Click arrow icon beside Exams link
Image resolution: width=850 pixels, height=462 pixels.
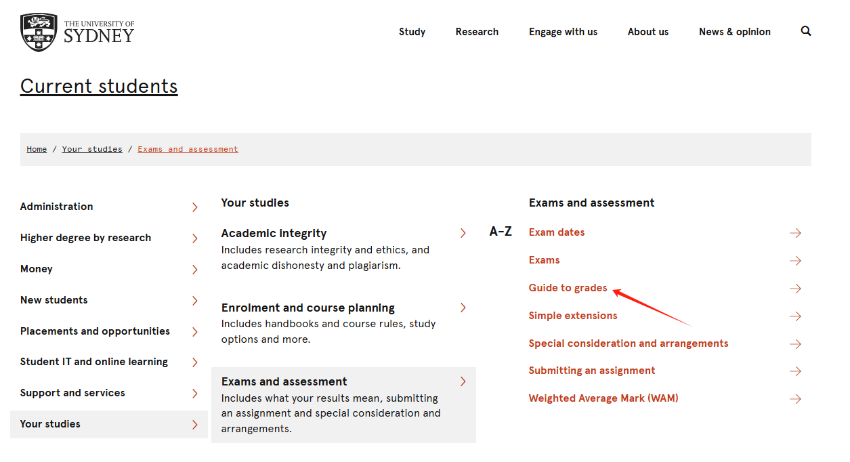[x=795, y=261]
